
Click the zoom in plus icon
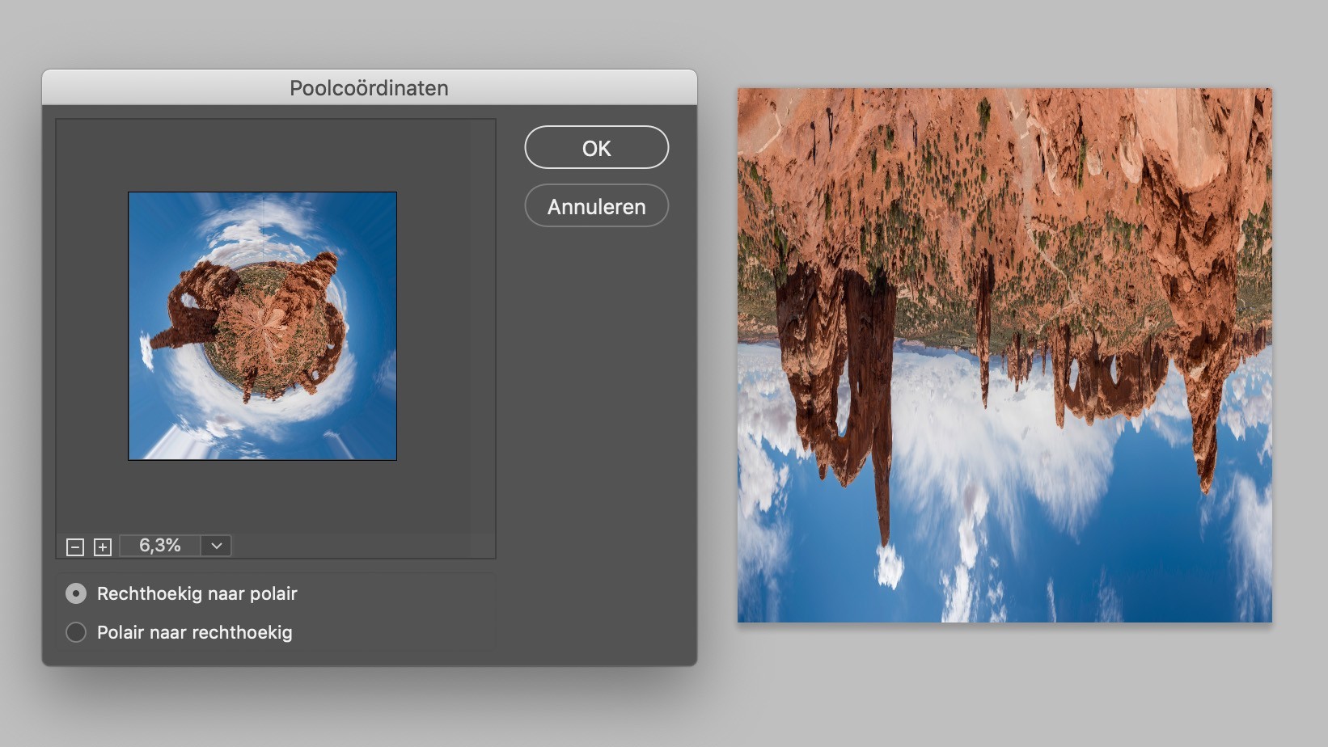coord(103,547)
